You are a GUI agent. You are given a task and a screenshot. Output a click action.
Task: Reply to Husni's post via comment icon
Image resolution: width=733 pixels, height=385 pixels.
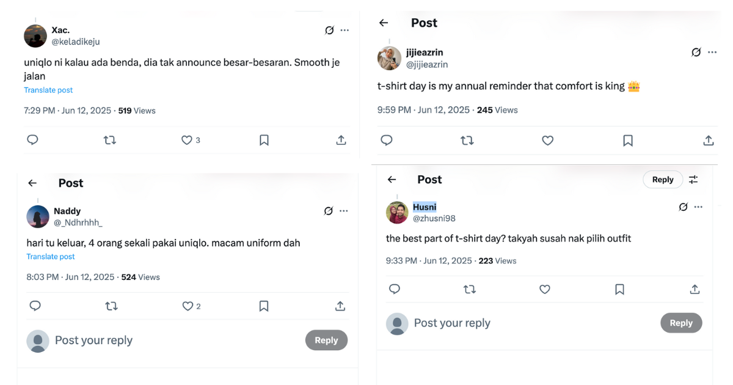[x=395, y=289]
